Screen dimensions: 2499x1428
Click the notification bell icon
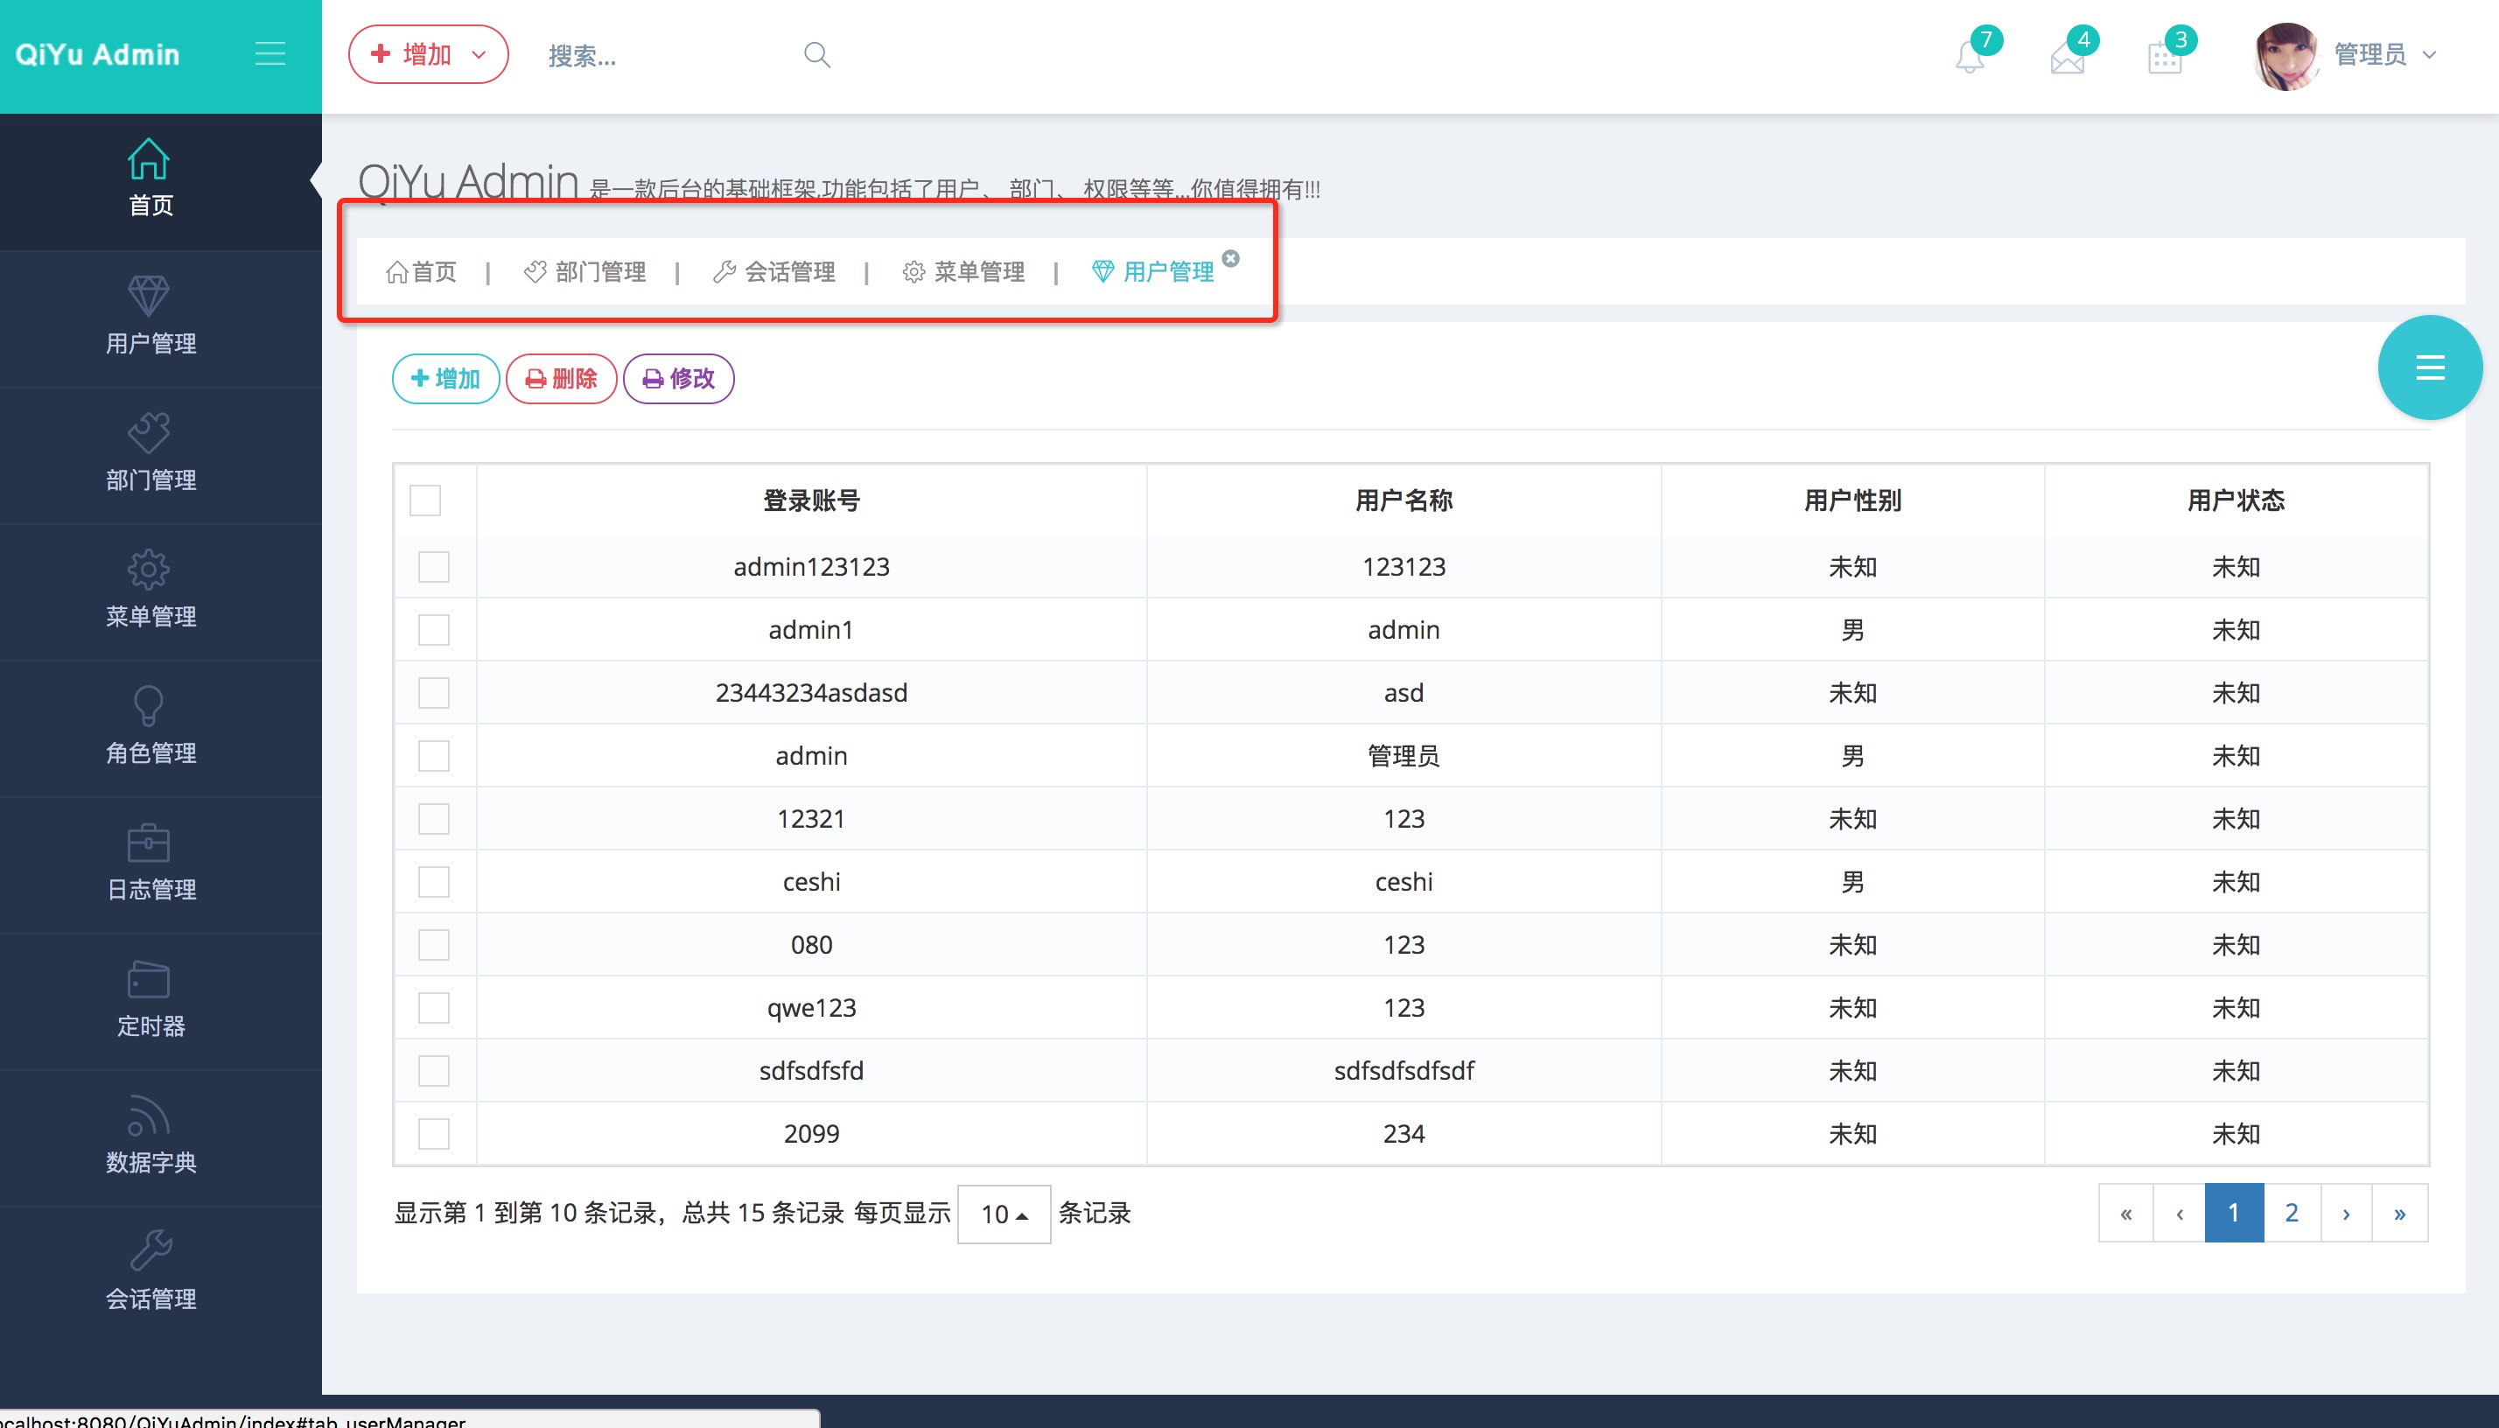pos(1969,57)
